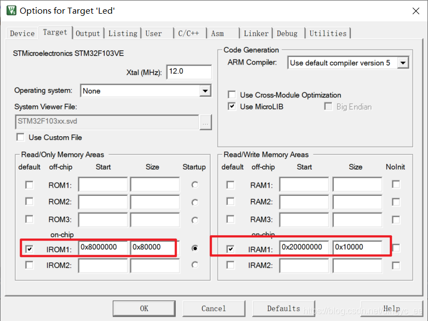Toggle the IROM1 default checkbox
Viewport: 428px width, 321px height.
29,249
